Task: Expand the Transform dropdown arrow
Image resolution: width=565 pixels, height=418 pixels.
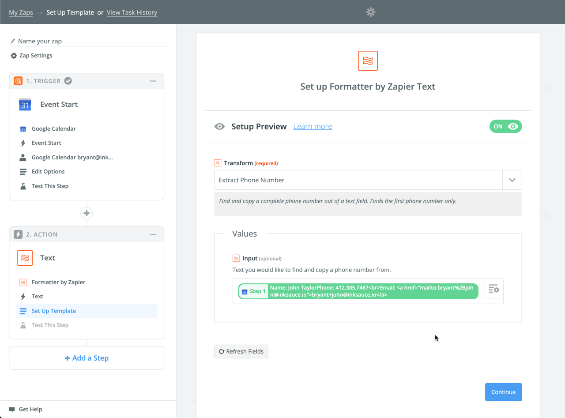Action: (x=512, y=180)
